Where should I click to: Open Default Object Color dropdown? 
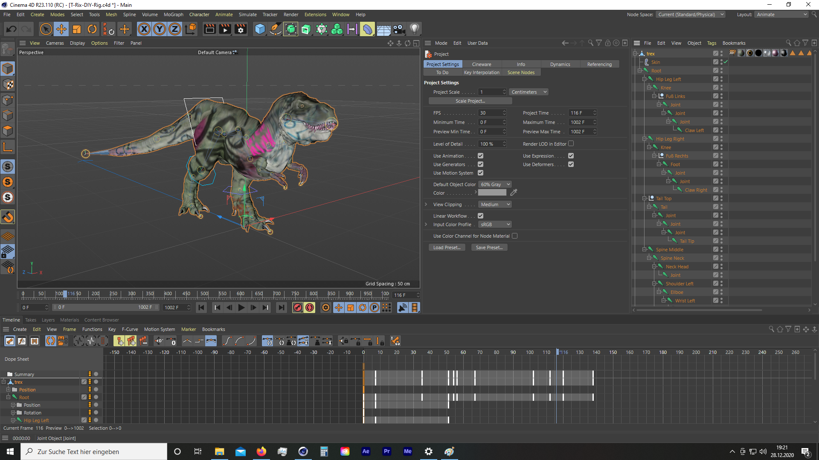(x=495, y=184)
